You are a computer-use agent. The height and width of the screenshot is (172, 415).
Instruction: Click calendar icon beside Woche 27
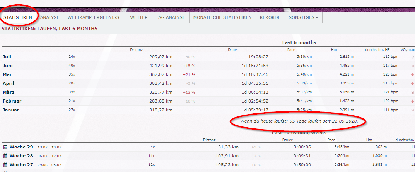click(x=5, y=165)
